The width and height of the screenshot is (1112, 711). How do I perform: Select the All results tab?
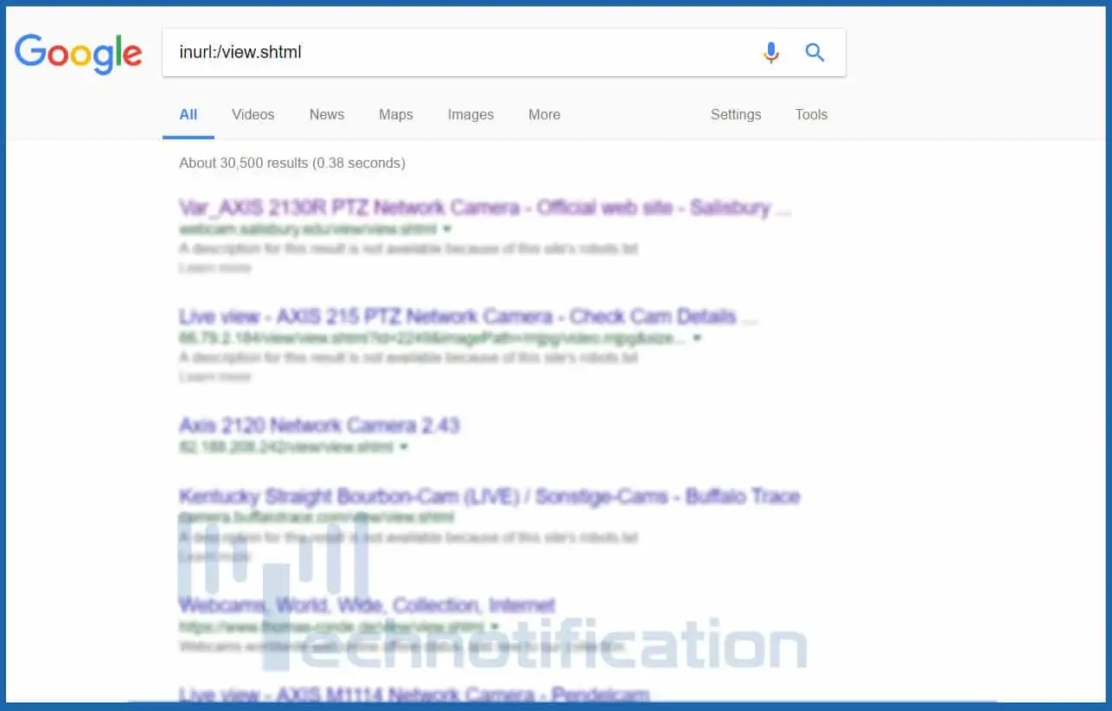click(189, 114)
